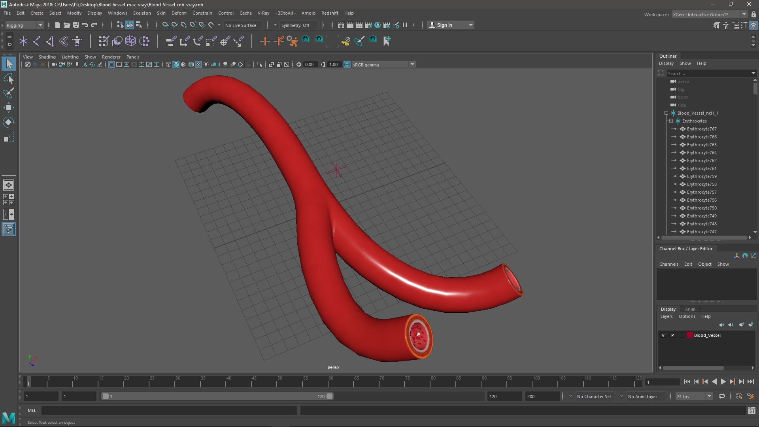
Task: Click the IPR render icon
Action: click(x=359, y=25)
